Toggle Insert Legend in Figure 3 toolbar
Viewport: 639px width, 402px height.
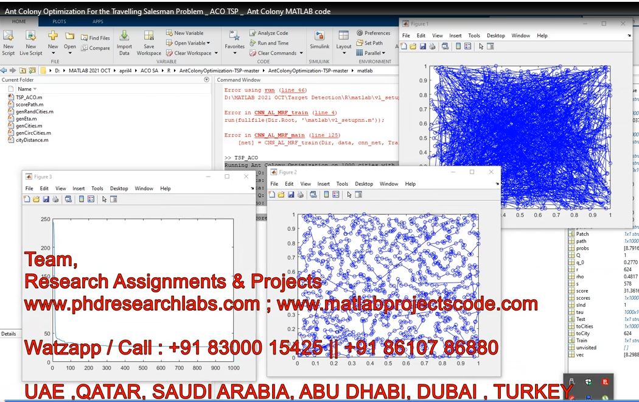pyautogui.click(x=91, y=199)
